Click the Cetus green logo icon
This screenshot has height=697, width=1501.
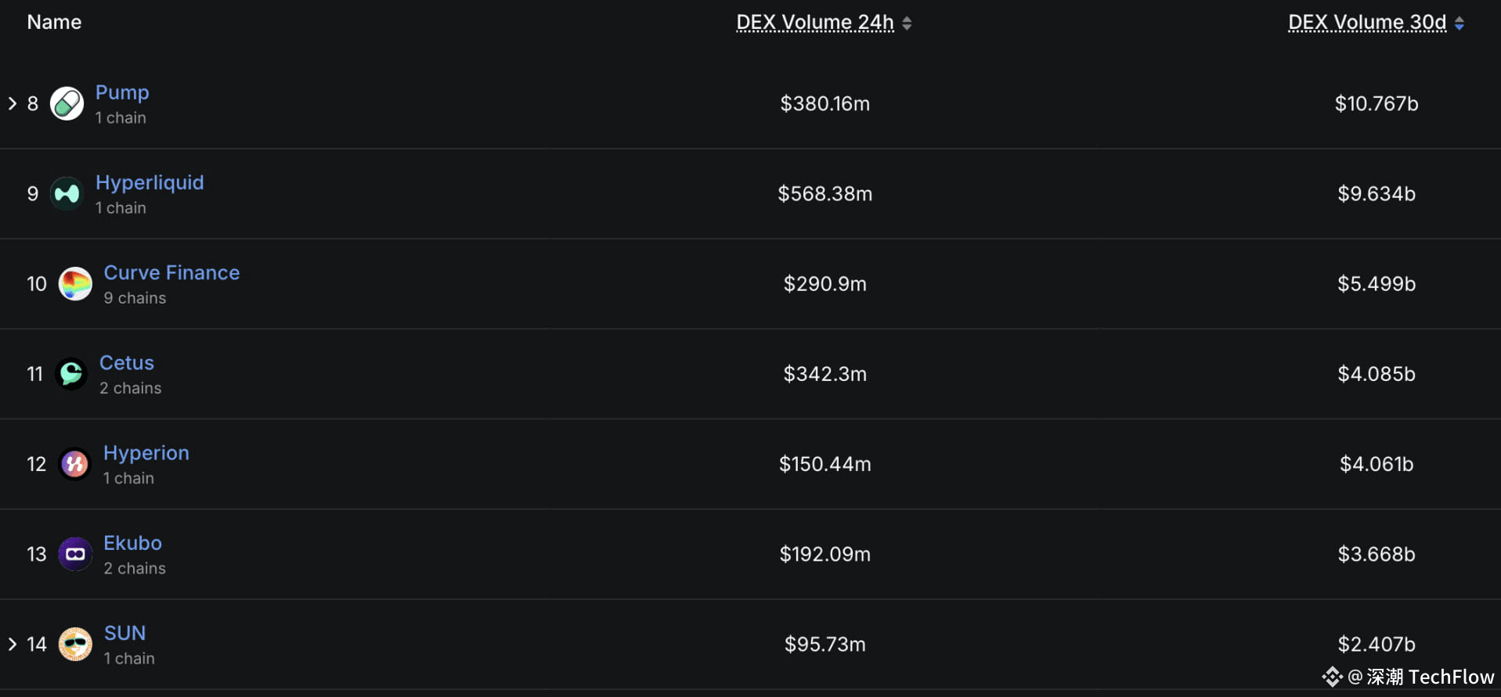pos(70,374)
